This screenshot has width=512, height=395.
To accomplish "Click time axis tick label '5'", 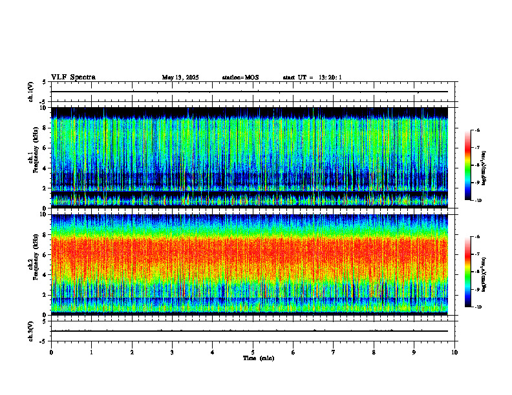I will point(253,352).
